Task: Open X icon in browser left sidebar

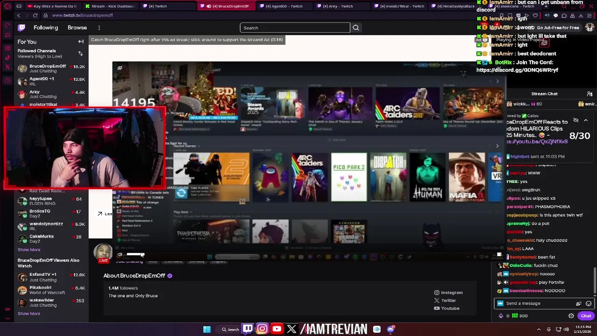Action: pos(7,67)
